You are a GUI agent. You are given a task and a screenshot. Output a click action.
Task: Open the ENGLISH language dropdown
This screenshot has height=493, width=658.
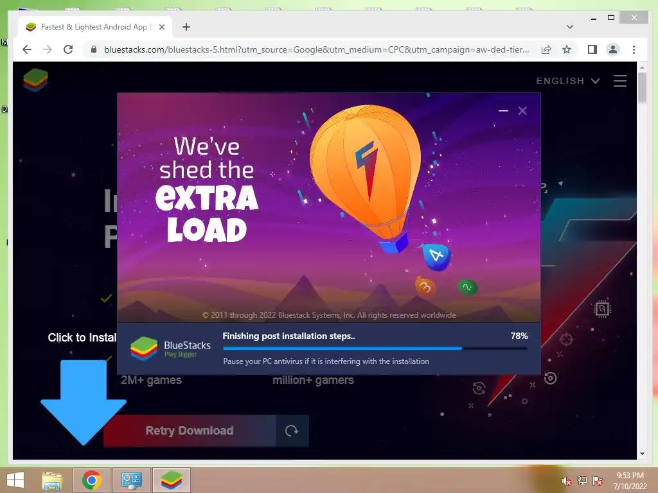pos(568,81)
